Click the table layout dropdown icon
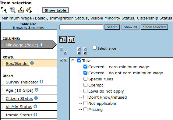The height and width of the screenshot is (120, 173). coord(12,10)
